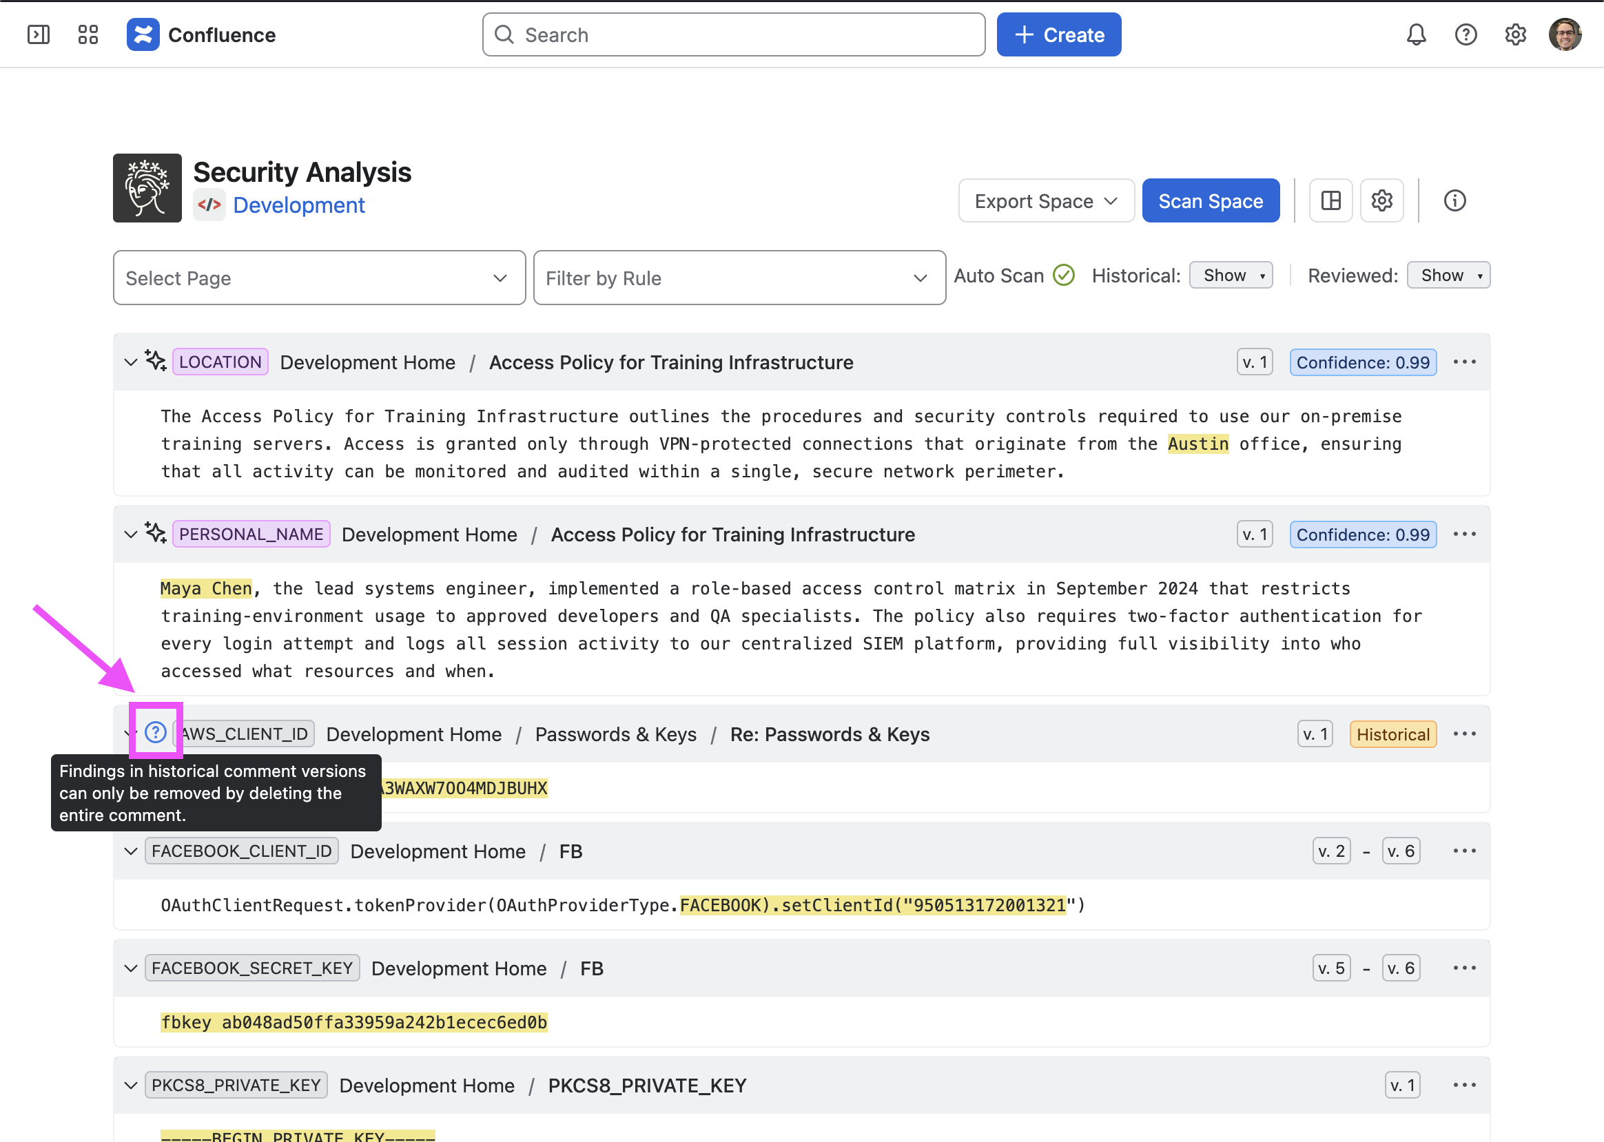Open the Export Space dropdown
This screenshot has height=1142, width=1604.
[x=1046, y=201]
